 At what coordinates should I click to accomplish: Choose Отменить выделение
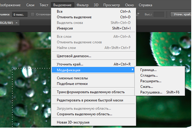pos(94,17)
